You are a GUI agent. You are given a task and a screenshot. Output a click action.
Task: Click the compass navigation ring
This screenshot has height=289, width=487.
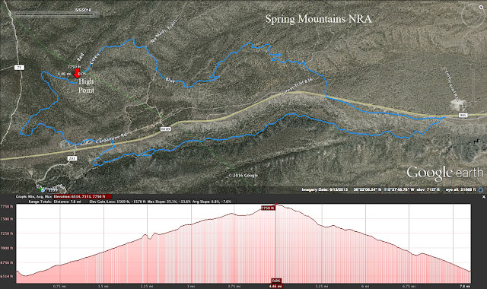(473, 14)
